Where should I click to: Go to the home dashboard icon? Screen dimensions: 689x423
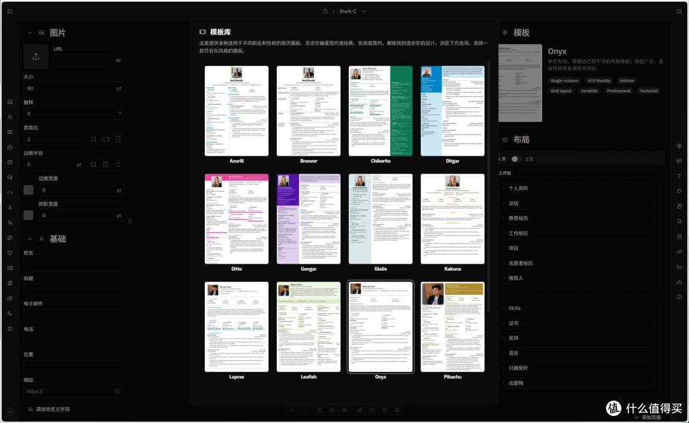pyautogui.click(x=325, y=11)
